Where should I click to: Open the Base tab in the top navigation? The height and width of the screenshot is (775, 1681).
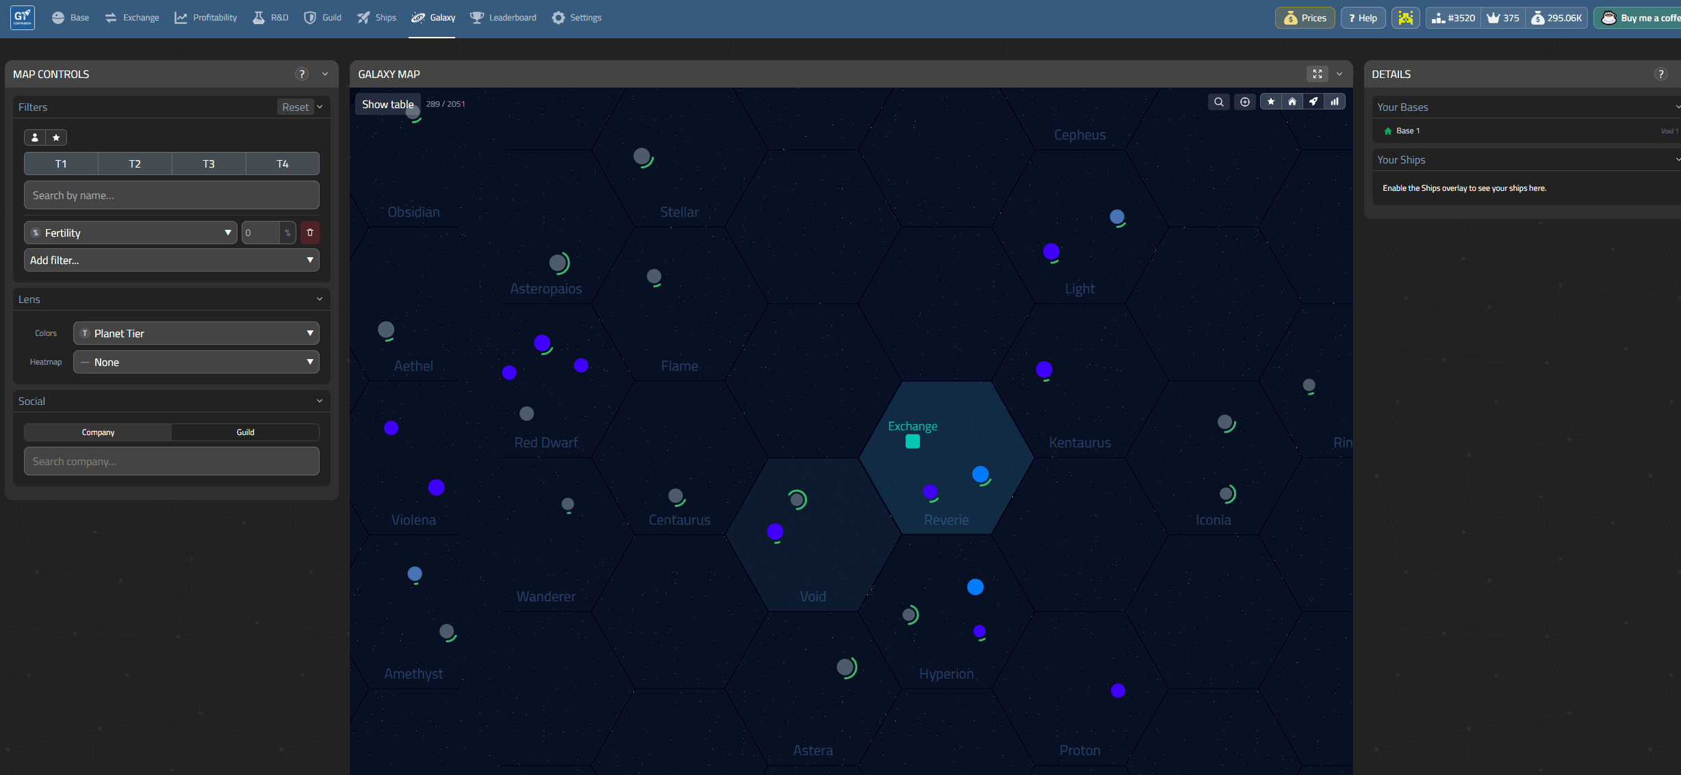click(70, 18)
